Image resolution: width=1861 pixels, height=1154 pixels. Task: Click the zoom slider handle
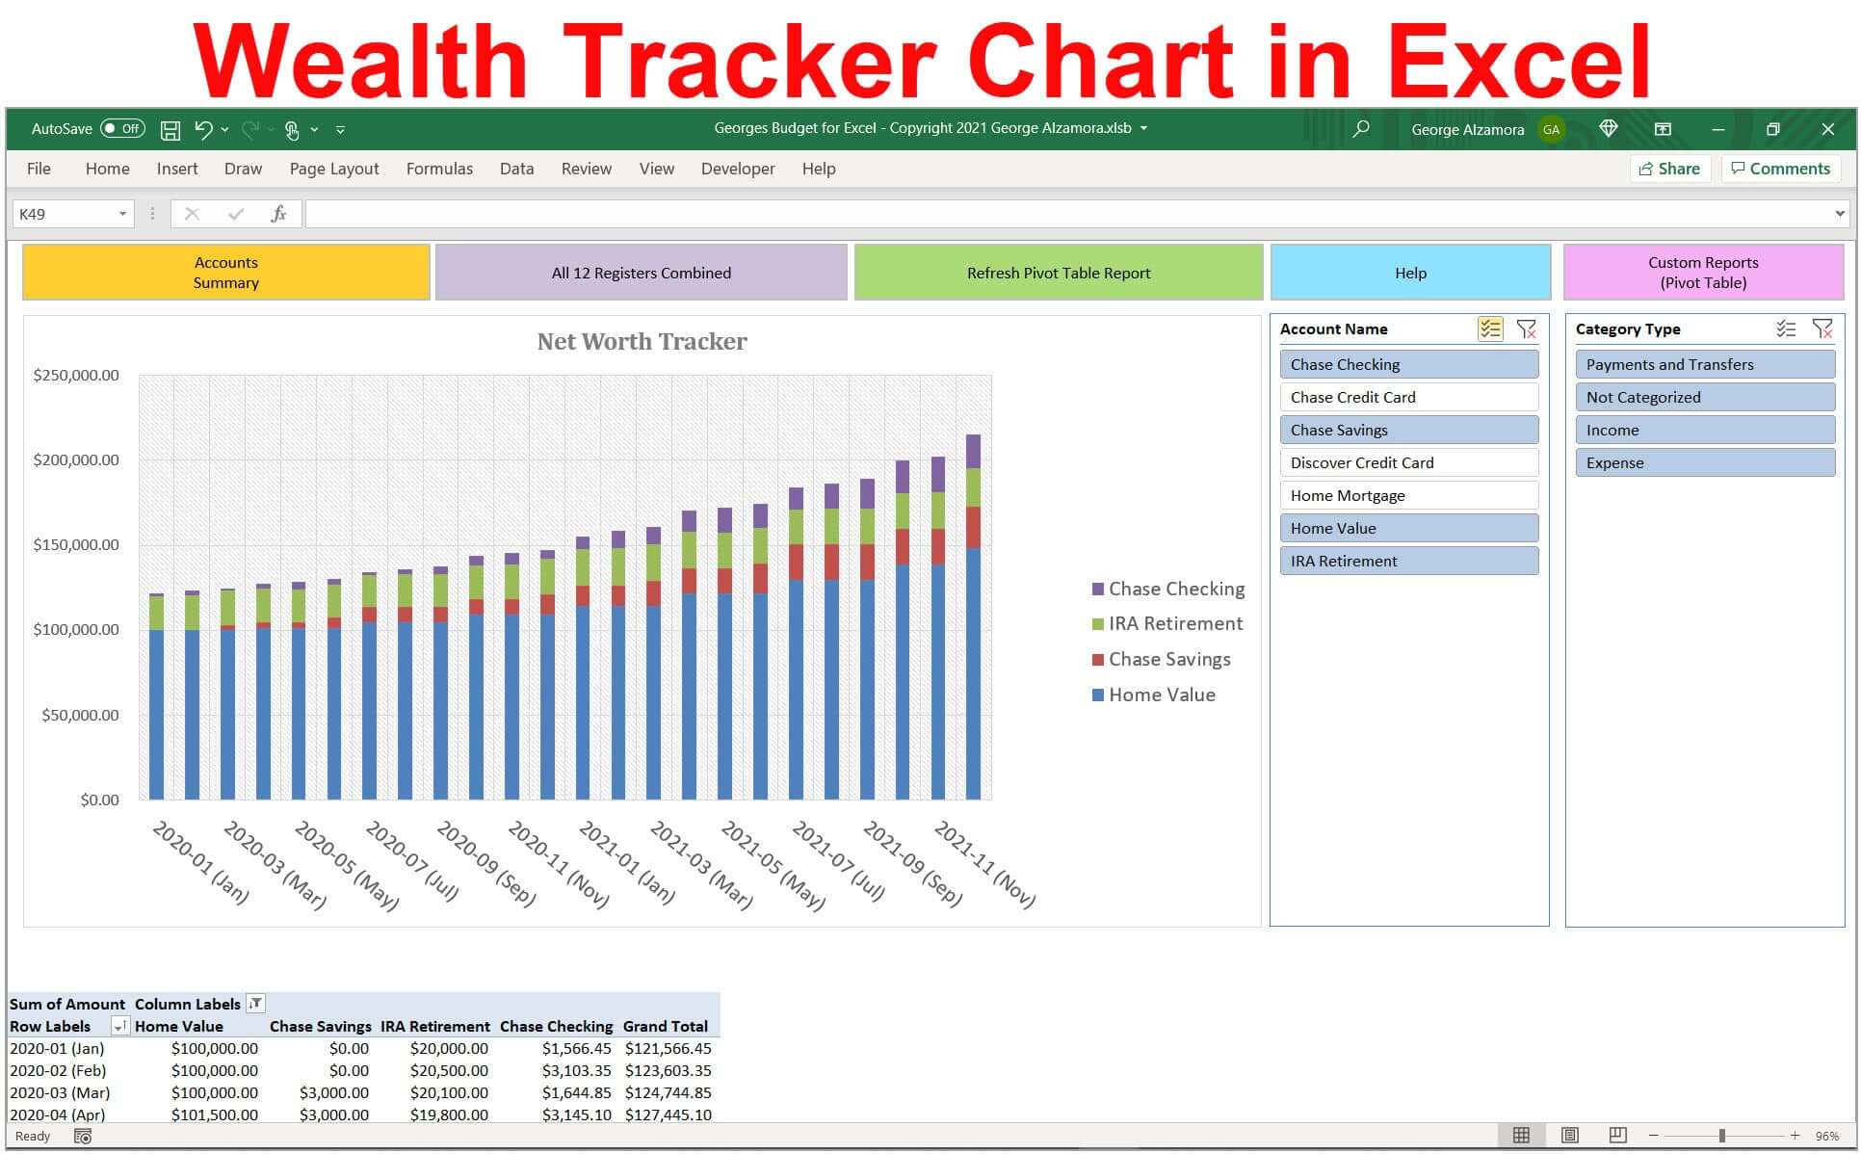coord(1721,1136)
